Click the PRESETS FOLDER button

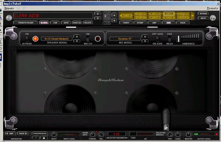coord(26,23)
